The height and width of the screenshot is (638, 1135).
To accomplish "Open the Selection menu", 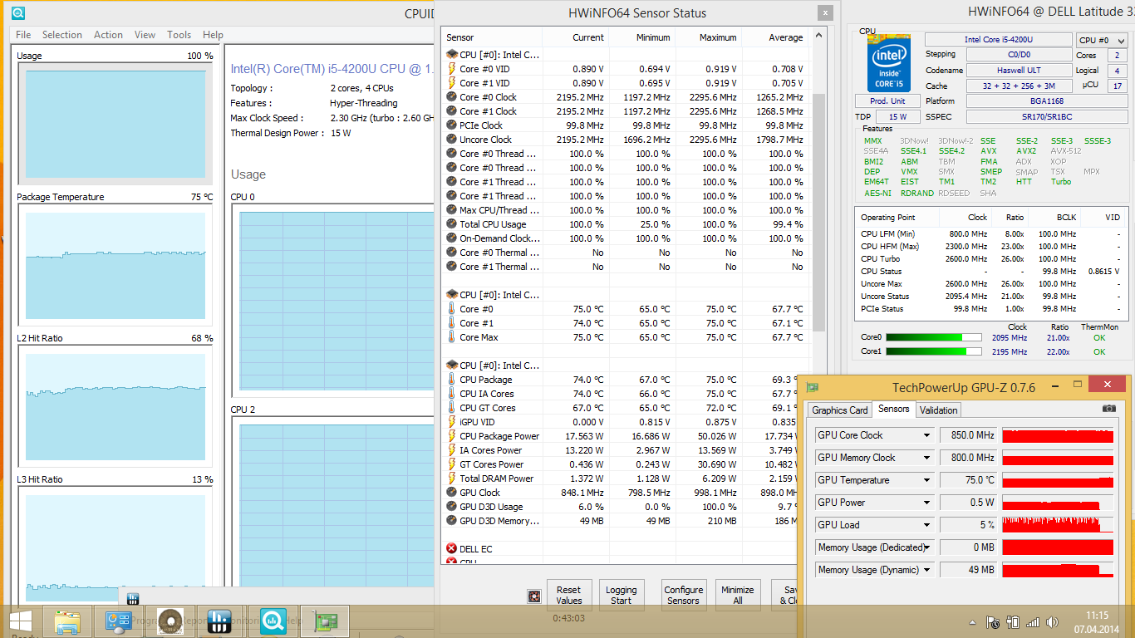I will tap(62, 35).
